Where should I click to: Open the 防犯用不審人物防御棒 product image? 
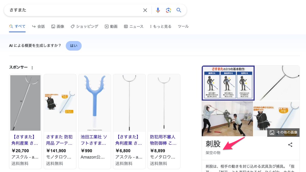164,103
